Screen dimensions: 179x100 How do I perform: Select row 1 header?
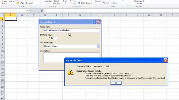(2, 19)
